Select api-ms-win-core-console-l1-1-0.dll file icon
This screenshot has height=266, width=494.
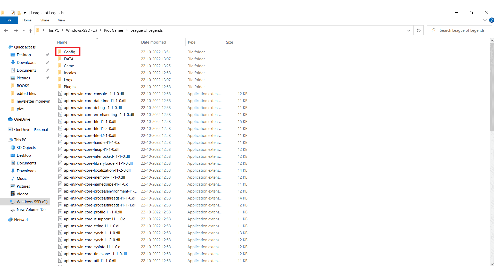(60, 94)
